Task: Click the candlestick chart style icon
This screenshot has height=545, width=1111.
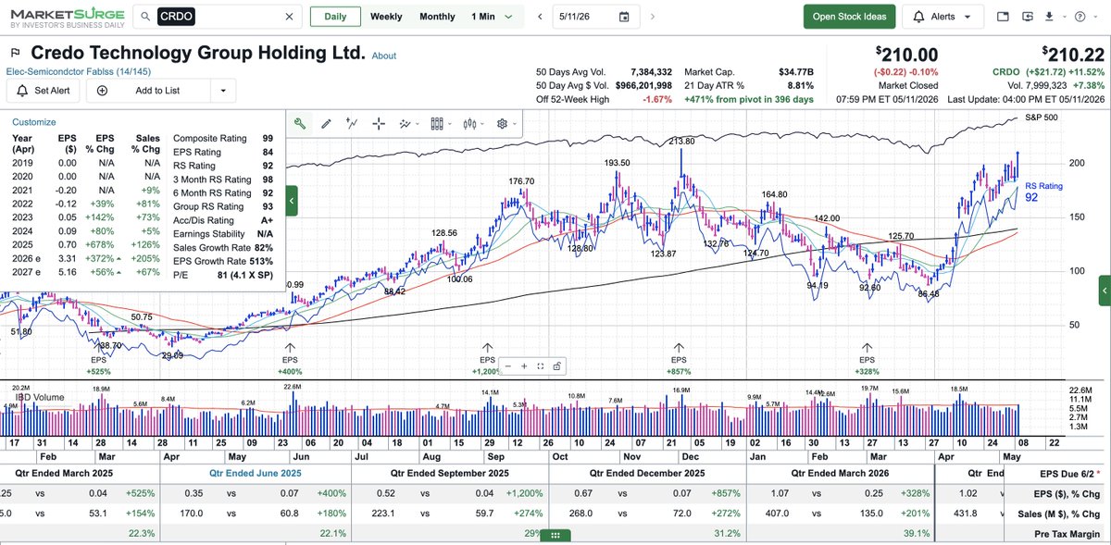Action: [x=469, y=123]
